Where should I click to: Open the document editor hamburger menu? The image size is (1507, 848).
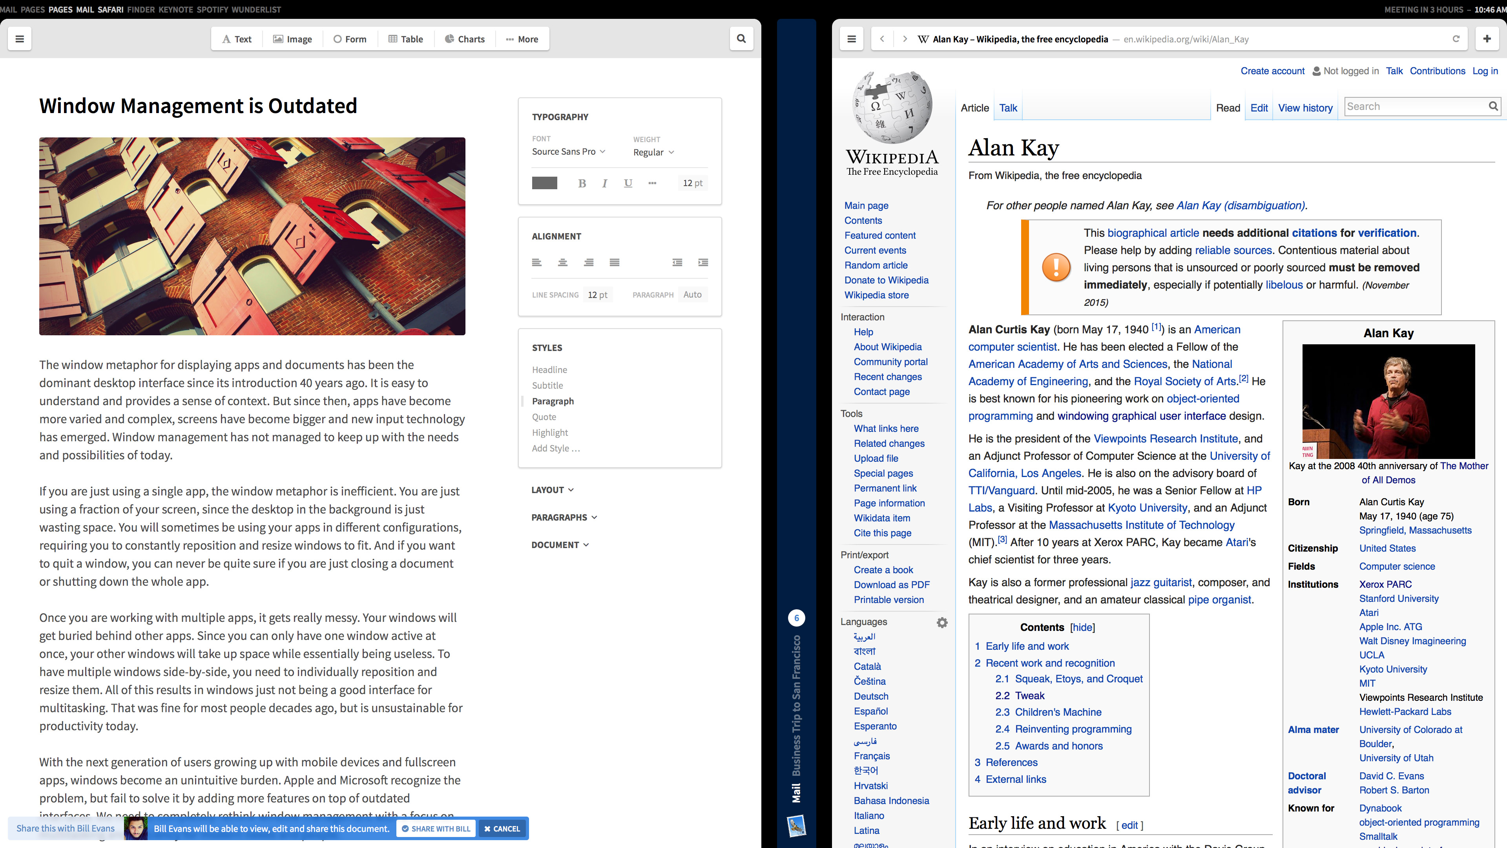[19, 38]
